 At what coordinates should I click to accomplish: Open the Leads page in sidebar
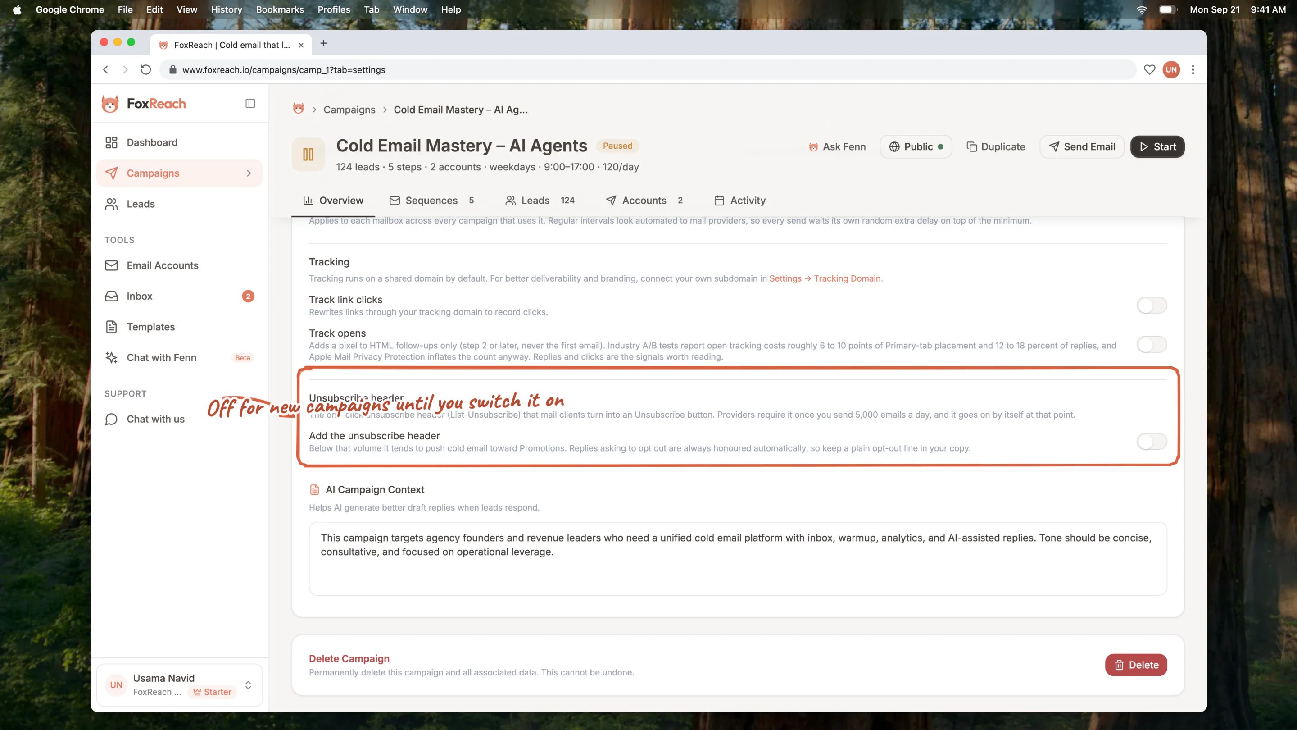coord(179,204)
